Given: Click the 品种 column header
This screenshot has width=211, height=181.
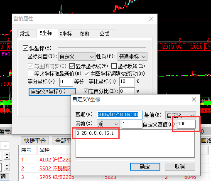Looking at the screenshot, I should (54, 150).
